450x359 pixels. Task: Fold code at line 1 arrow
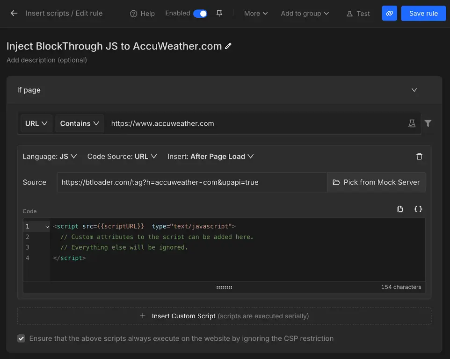(x=48, y=227)
